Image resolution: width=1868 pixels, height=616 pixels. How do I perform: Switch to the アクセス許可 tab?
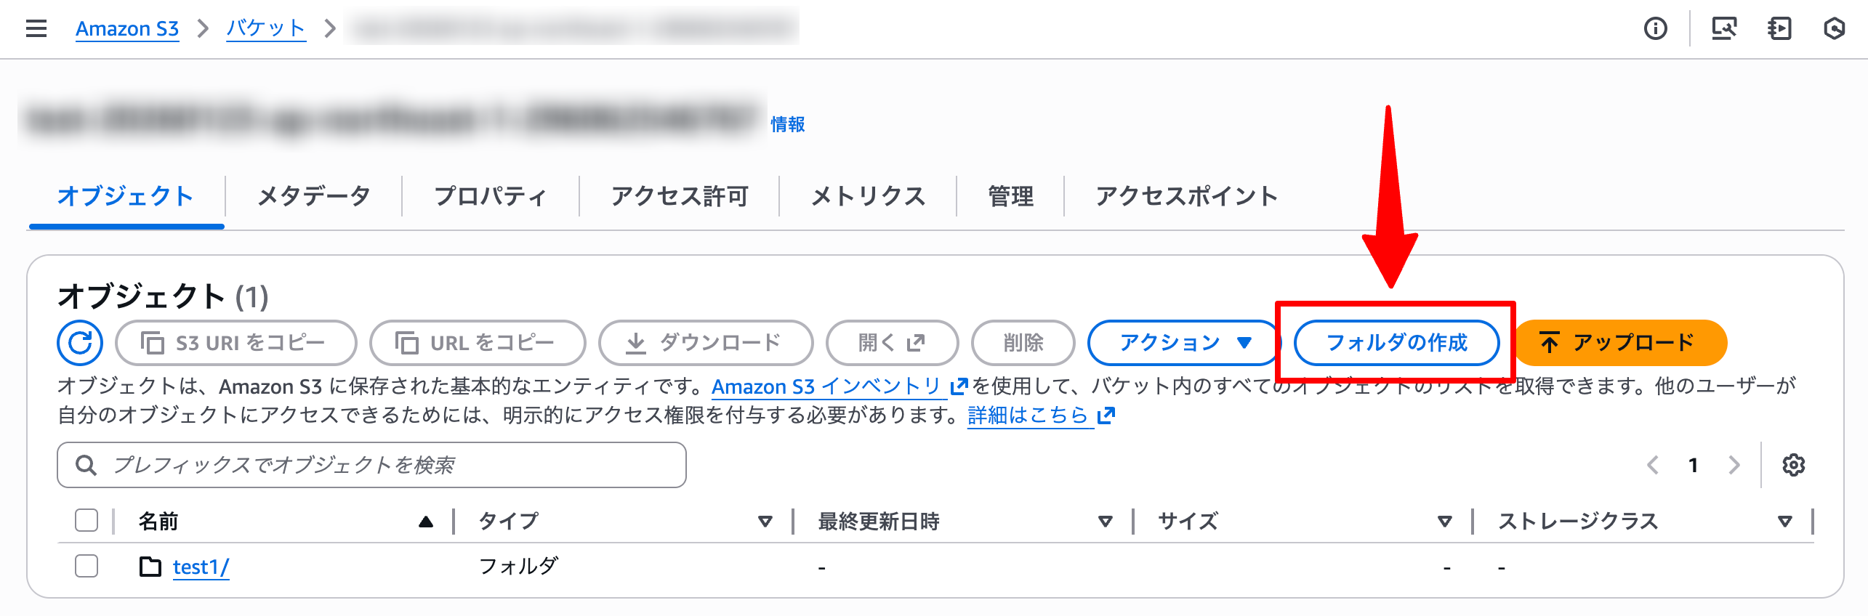point(680,196)
